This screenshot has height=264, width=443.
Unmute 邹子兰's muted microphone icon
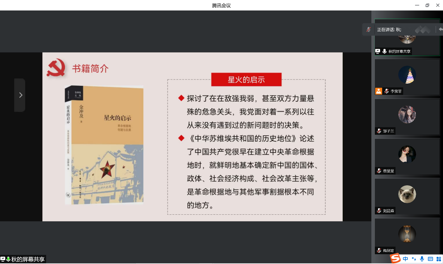click(378, 131)
